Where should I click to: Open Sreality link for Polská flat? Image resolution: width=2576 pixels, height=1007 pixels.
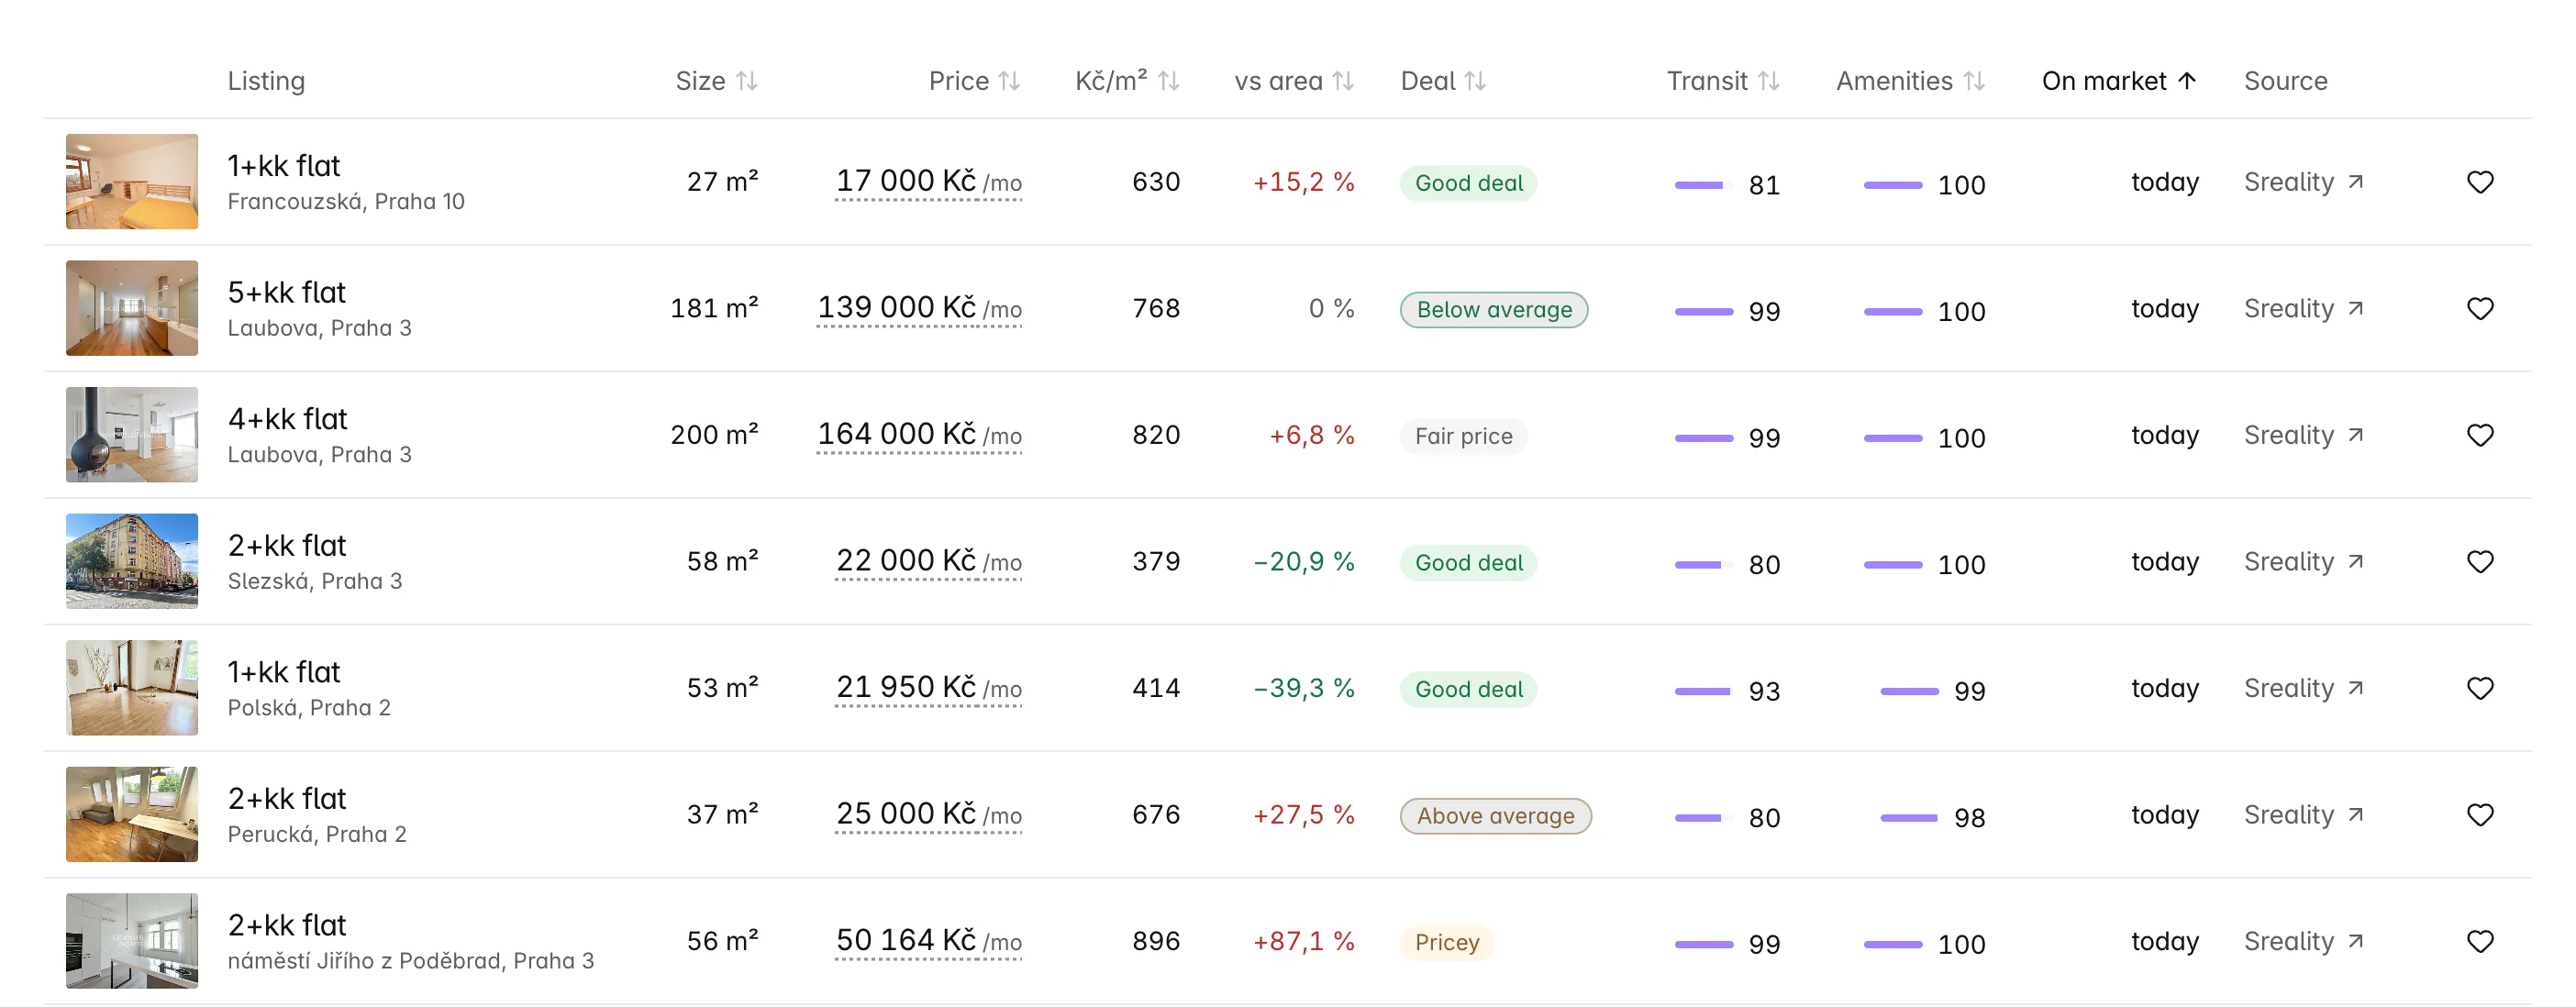tap(2303, 688)
